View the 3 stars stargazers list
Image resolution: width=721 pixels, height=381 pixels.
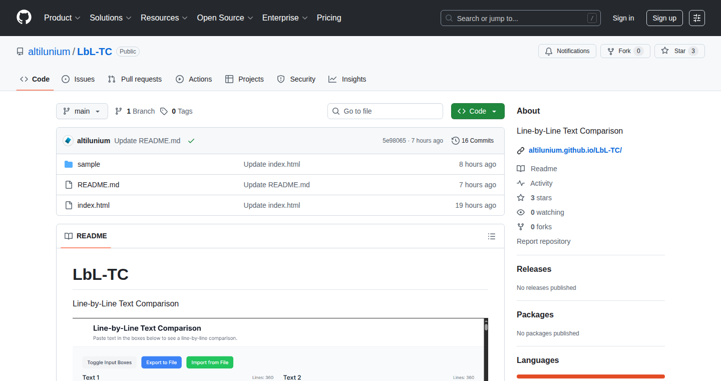tap(534, 198)
